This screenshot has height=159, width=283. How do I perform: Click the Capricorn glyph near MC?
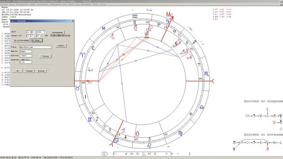[168, 22]
